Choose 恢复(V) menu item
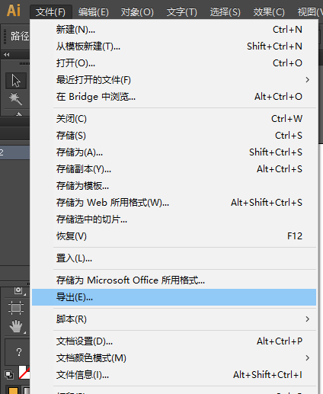This screenshot has height=394, width=323. pyautogui.click(x=174, y=236)
